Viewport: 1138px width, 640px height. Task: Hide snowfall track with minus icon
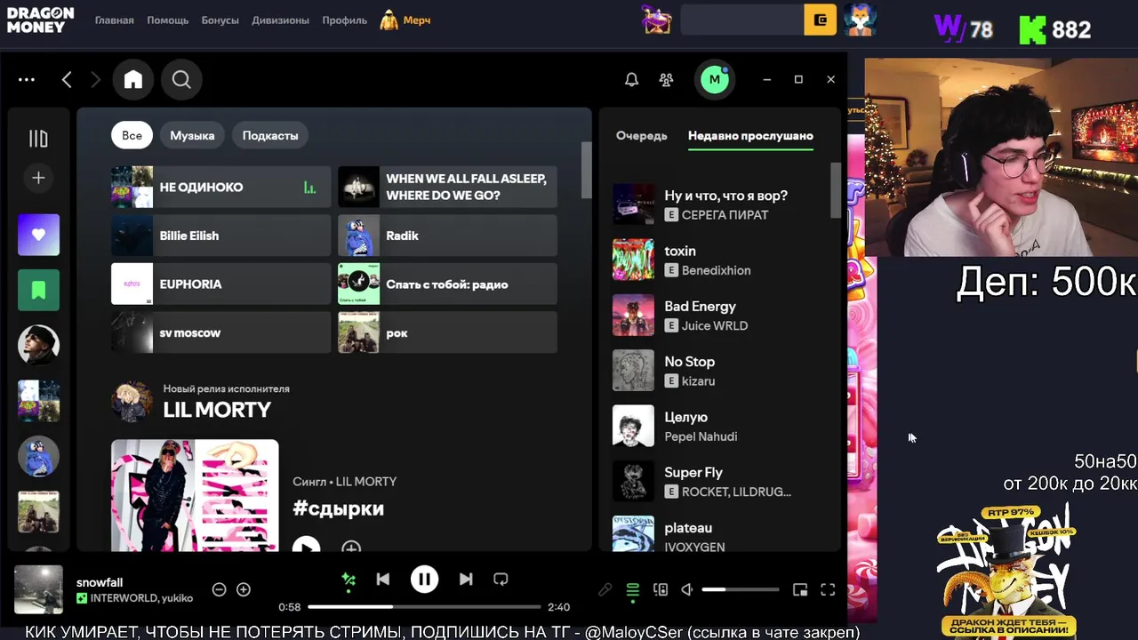pos(219,589)
